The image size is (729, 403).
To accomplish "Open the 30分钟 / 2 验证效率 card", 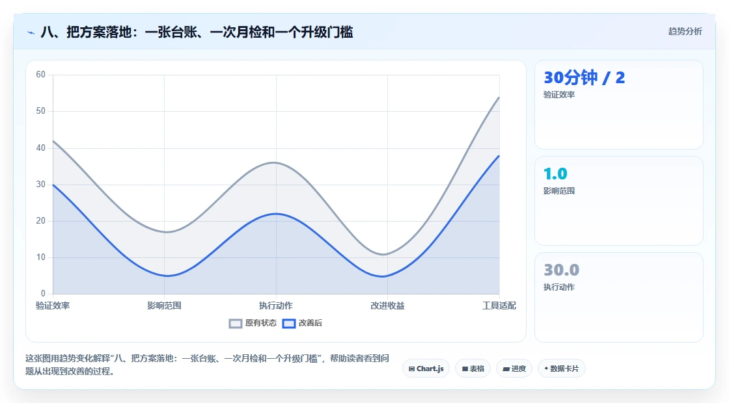I will (x=619, y=105).
